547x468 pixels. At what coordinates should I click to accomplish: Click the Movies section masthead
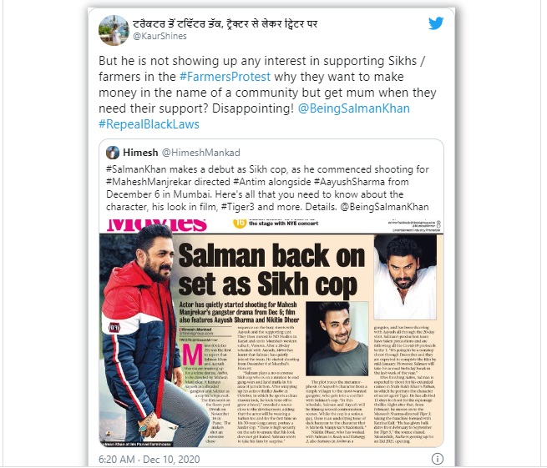[x=157, y=225]
